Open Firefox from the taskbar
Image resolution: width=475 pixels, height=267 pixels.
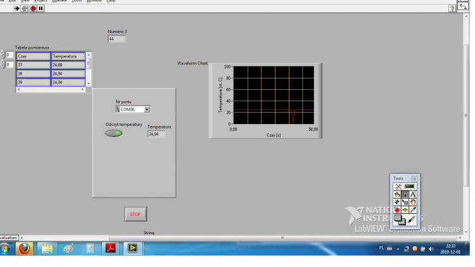pos(24,249)
